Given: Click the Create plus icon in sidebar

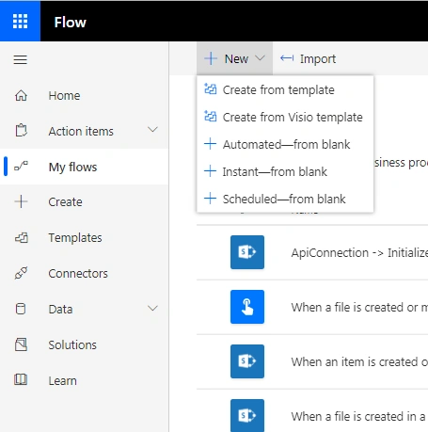Looking at the screenshot, I should pyautogui.click(x=21, y=201).
